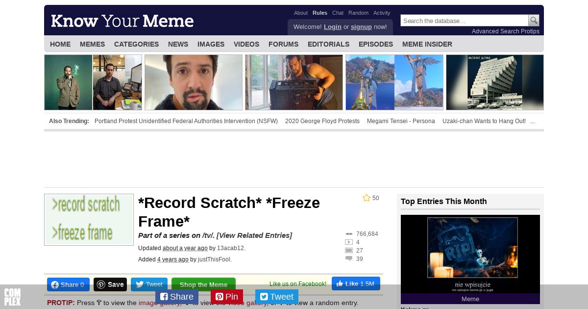Open the Know Your Meme home logo
The width and height of the screenshot is (588, 309).
[122, 21]
